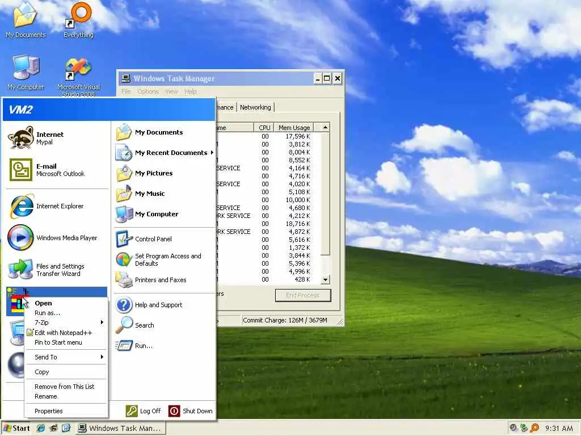Screen dimensions: 581x436
Task: Open My Documents desktop icon
Action: tap(25, 20)
